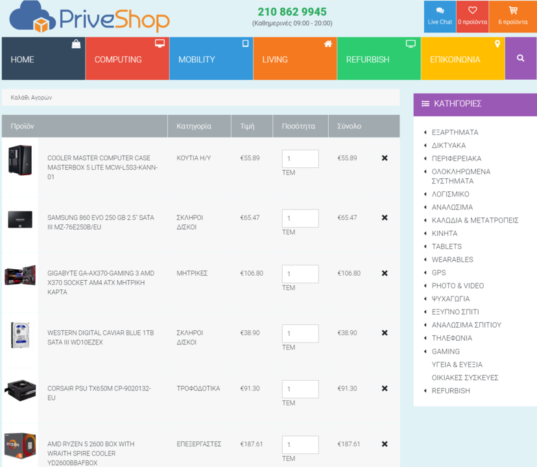
Task: Click the ΚΑΤΗΓΟΡΙΕΣ list icon
Action: click(x=425, y=104)
